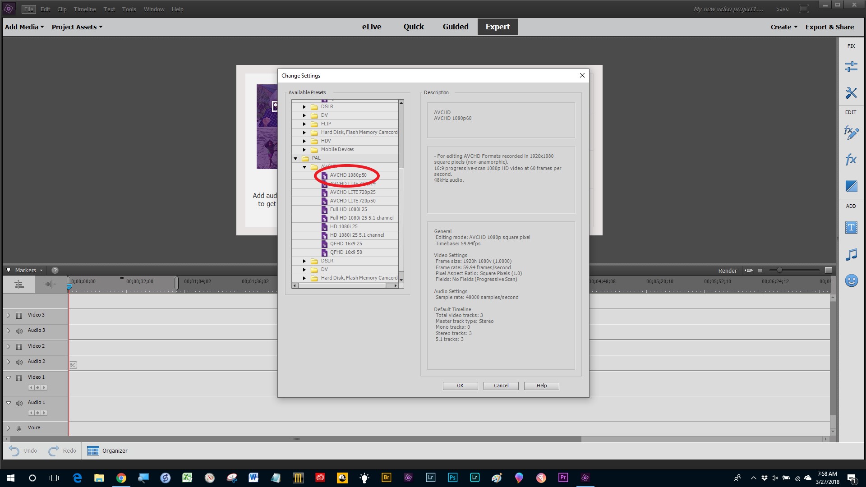Mute the Audio 1 track speaker

click(x=19, y=403)
